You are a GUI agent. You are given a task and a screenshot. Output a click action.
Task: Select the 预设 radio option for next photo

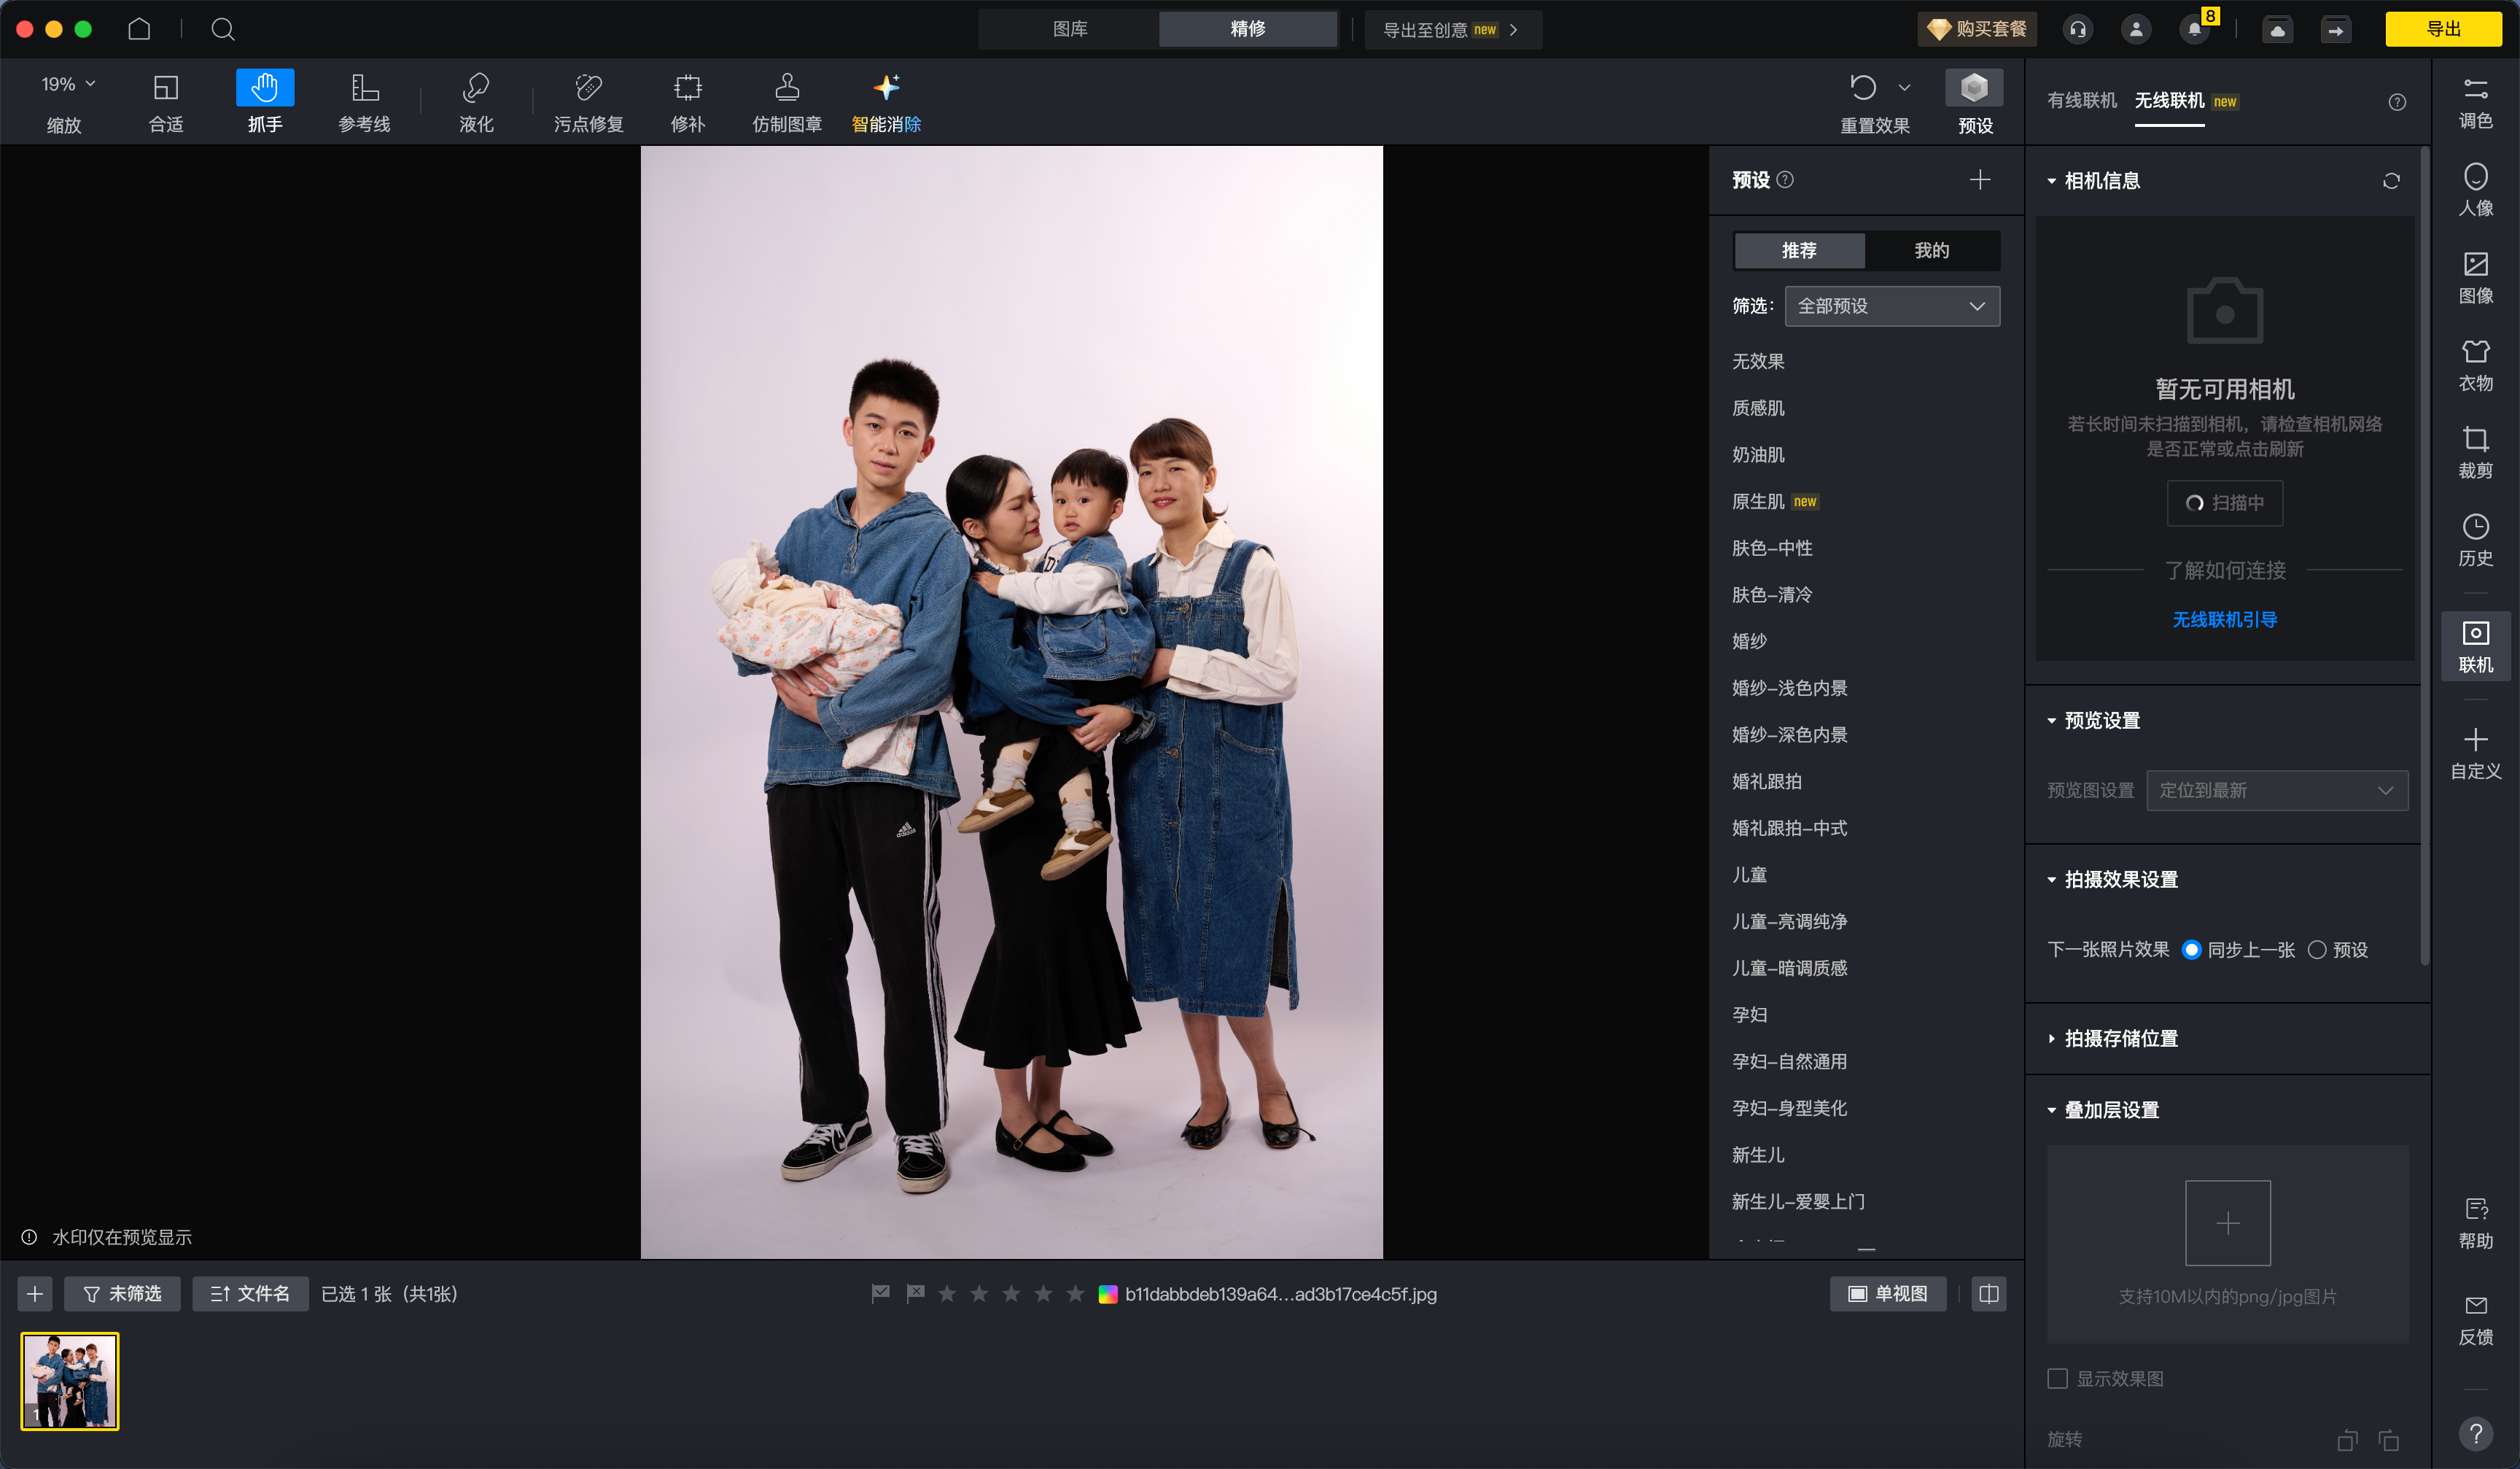coord(2316,949)
